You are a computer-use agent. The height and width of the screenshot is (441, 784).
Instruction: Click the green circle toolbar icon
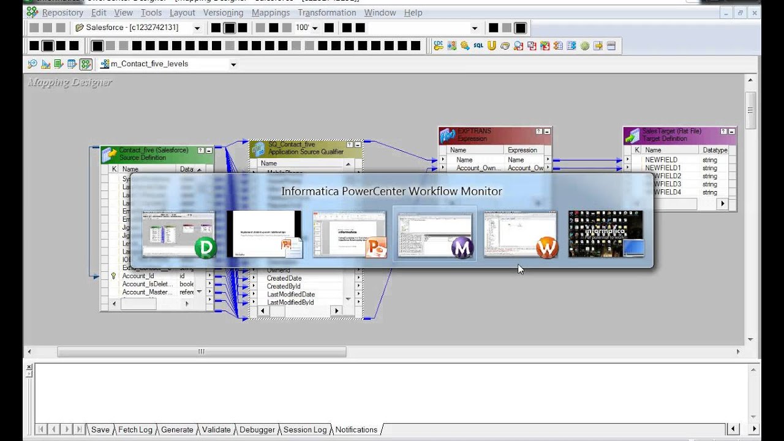[x=584, y=45]
